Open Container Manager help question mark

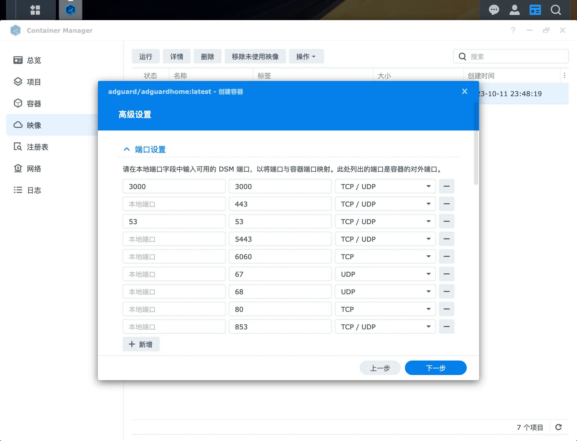click(513, 30)
